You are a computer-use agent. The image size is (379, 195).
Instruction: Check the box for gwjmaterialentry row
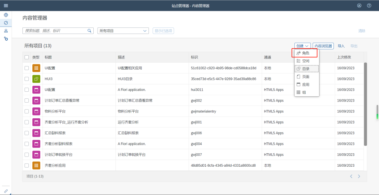[x=27, y=111]
